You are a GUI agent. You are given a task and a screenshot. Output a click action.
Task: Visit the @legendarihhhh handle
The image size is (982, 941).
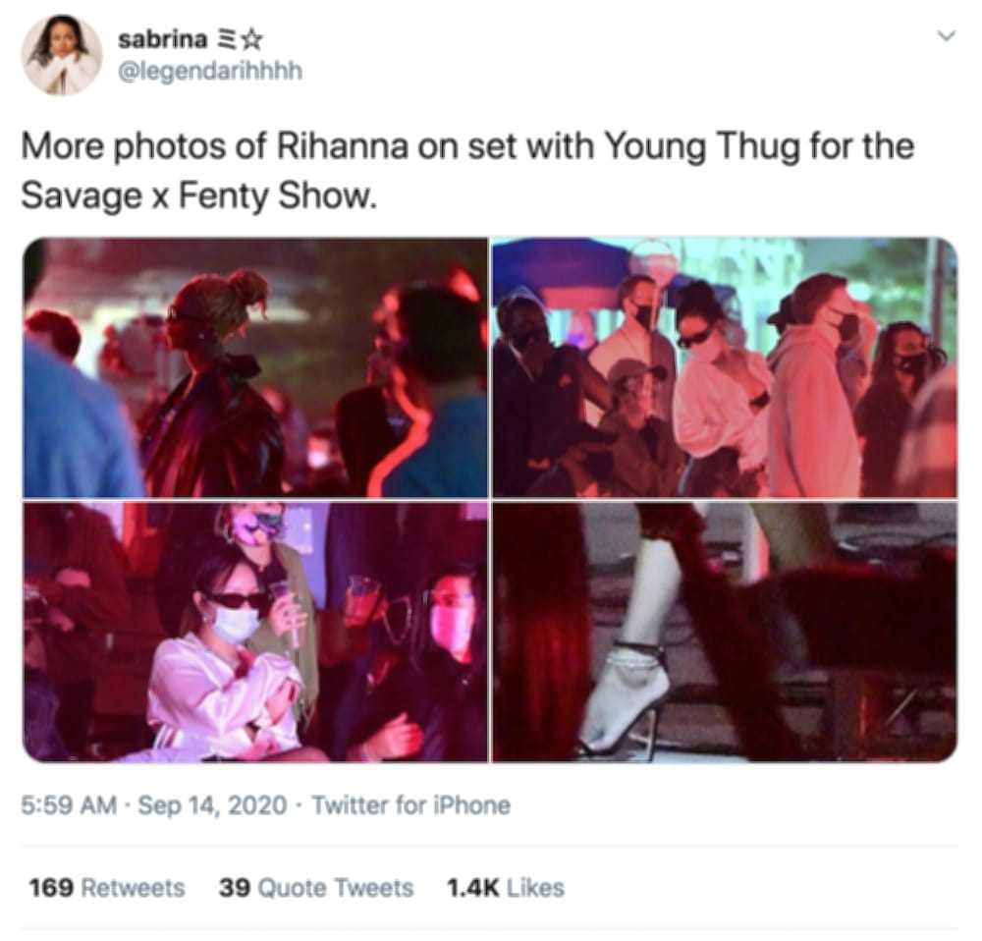point(210,71)
